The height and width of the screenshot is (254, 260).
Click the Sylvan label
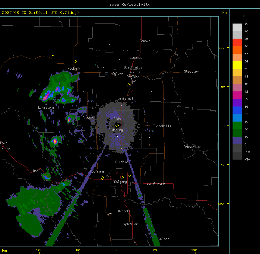(118, 74)
